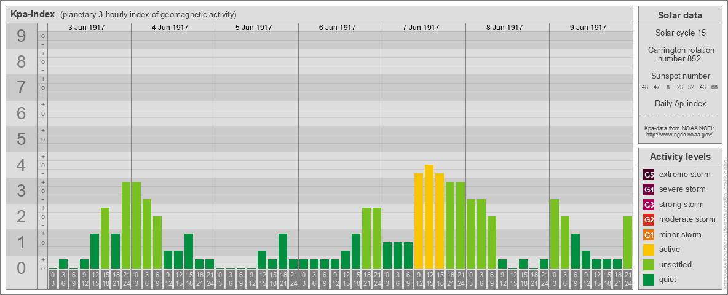Click the 3 Jun 21-24 light green bar
This screenshot has width=728, height=295.
(126, 226)
